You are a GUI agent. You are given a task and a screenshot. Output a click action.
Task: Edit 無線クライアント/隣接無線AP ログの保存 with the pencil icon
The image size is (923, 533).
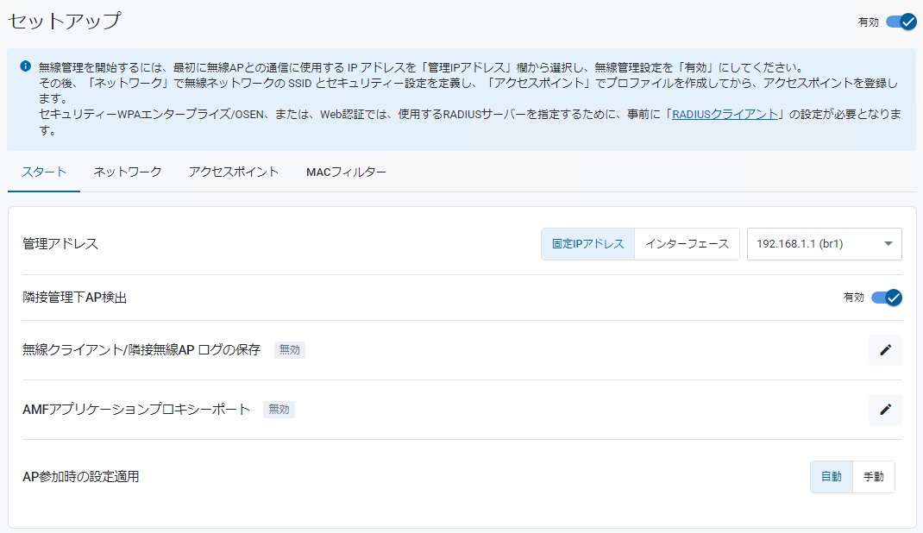click(885, 350)
